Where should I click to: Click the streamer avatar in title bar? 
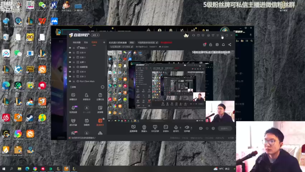pos(186,35)
